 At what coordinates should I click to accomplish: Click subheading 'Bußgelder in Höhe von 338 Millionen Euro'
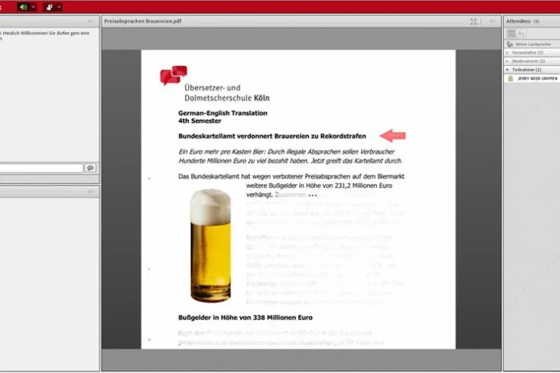[x=245, y=318]
